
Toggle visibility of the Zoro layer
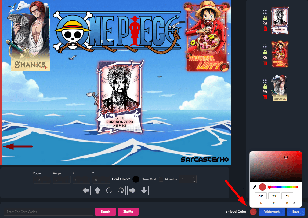point(265,23)
